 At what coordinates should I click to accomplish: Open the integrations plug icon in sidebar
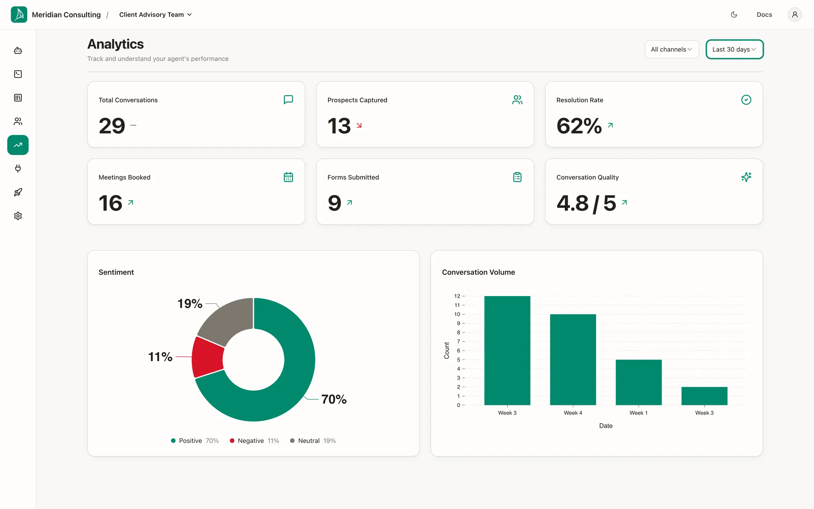click(x=18, y=168)
